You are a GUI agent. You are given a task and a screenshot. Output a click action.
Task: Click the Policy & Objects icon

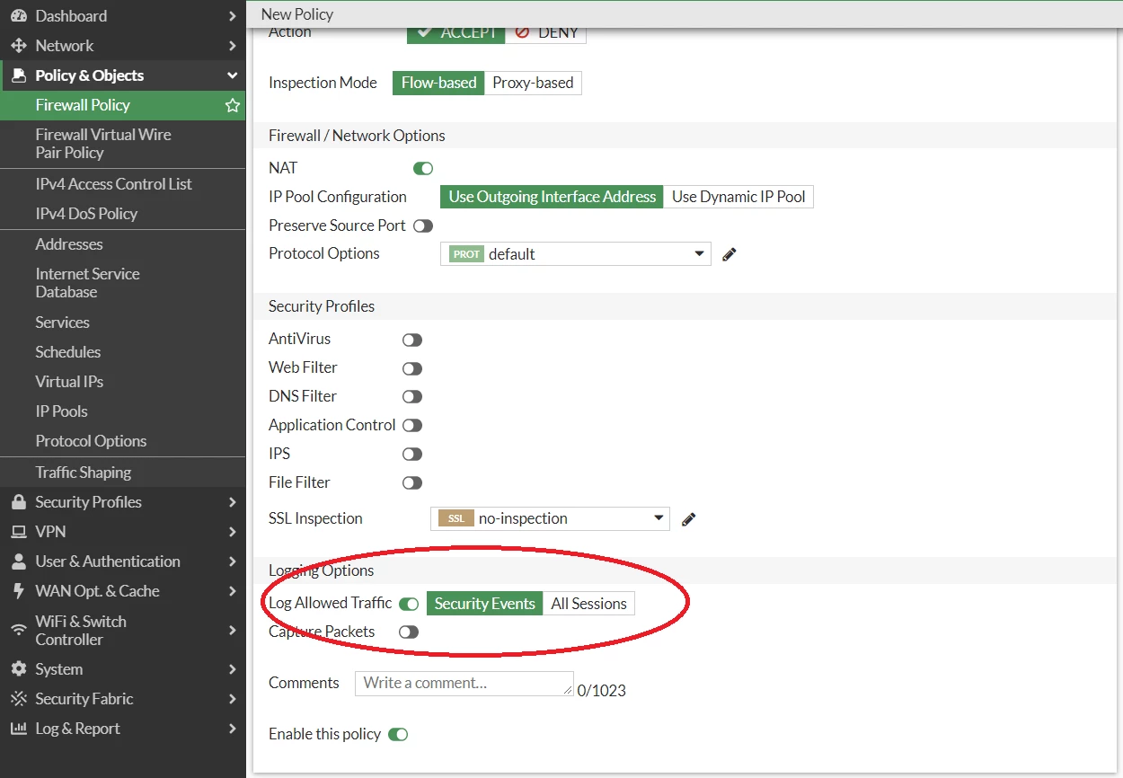(19, 75)
